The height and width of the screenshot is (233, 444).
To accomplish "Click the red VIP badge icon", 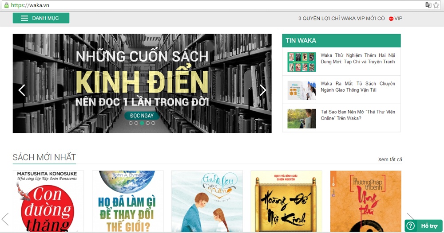I will tap(391, 19).
